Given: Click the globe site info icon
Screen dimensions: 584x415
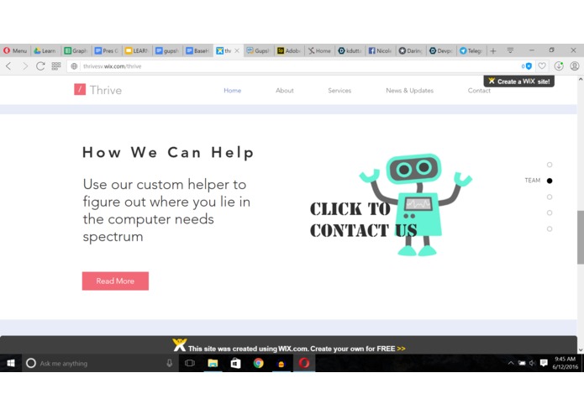Looking at the screenshot, I should pos(74,66).
